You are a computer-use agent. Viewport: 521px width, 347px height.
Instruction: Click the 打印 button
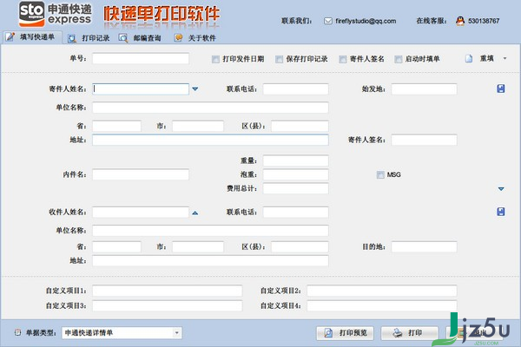(409, 333)
